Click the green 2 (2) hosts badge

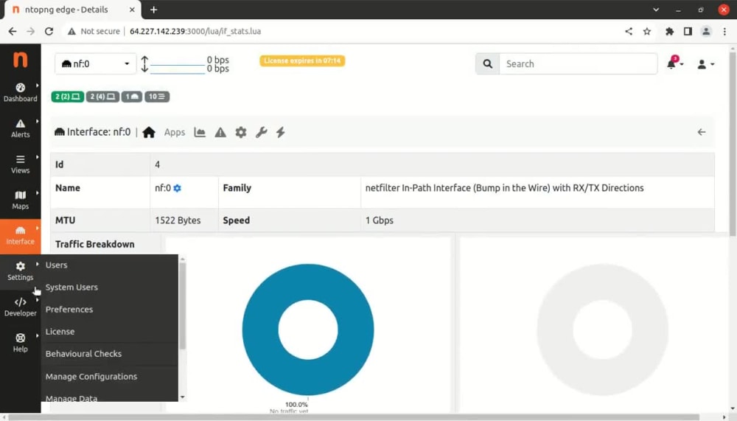[x=68, y=97]
